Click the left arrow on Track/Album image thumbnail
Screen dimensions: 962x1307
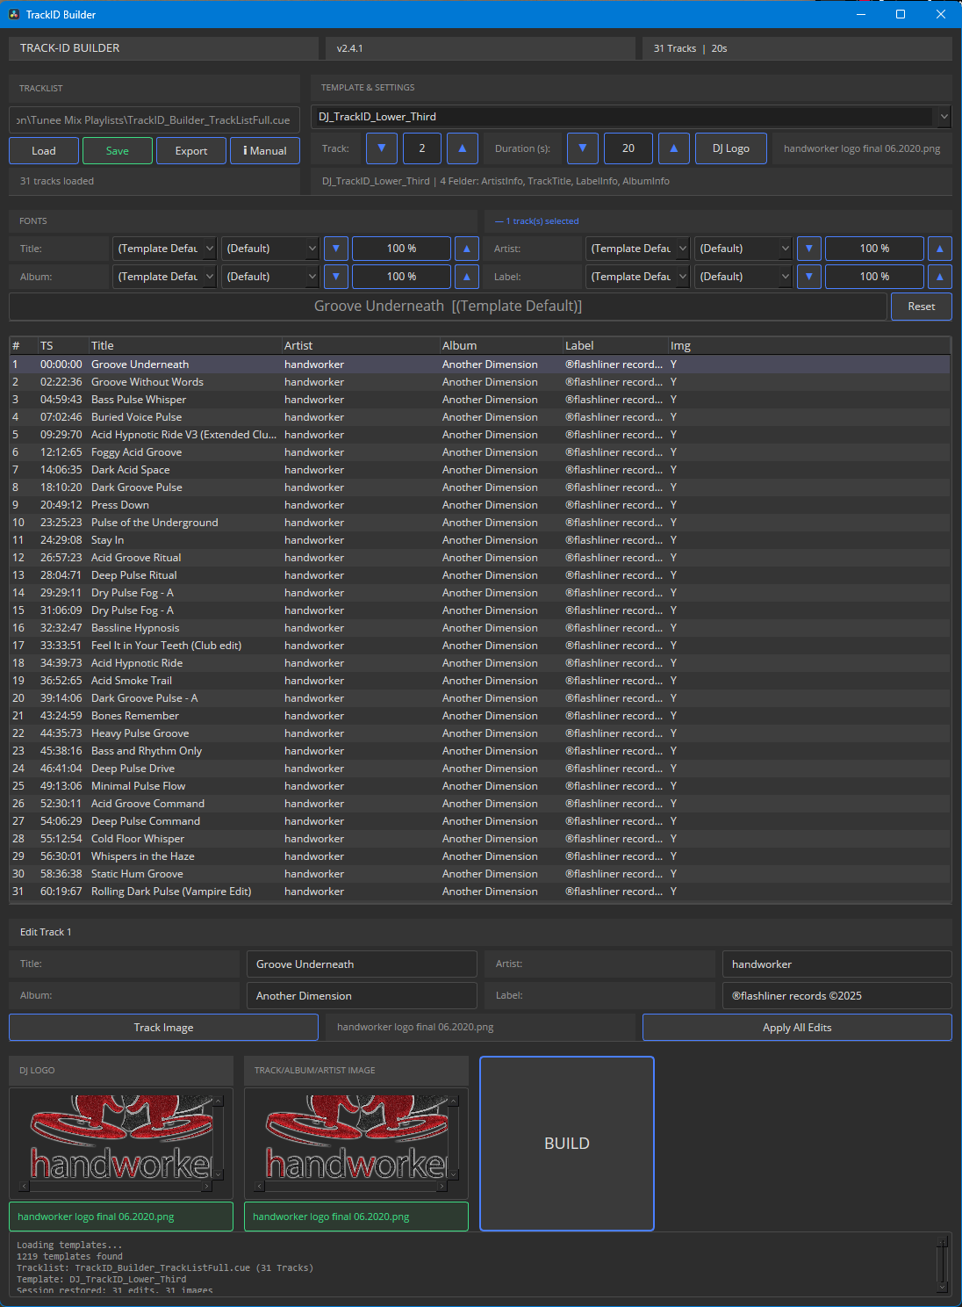[258, 1188]
